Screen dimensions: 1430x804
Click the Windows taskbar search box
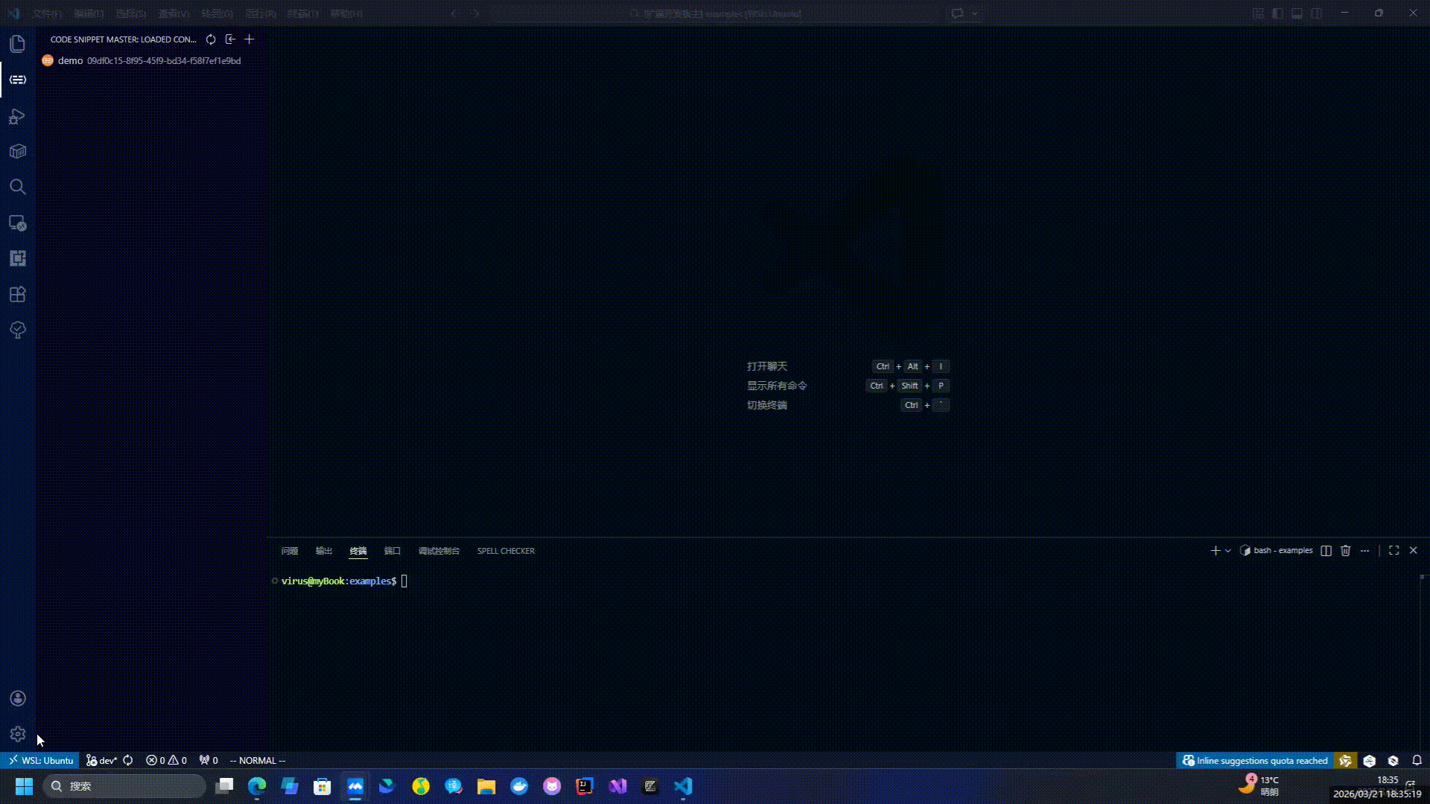125,786
